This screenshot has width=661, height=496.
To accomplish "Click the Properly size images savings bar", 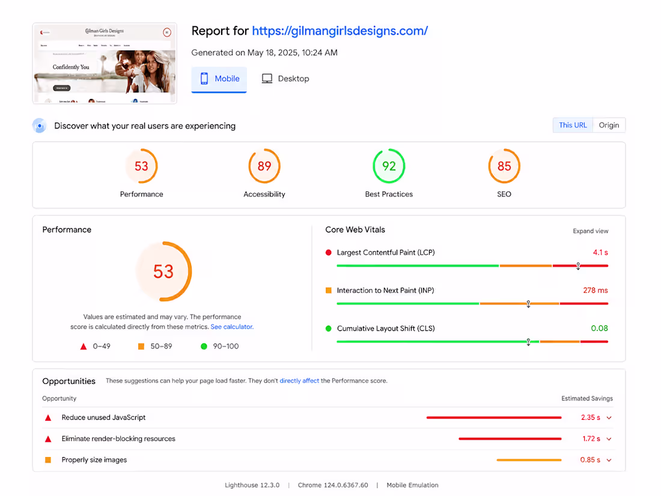I will (x=529, y=460).
